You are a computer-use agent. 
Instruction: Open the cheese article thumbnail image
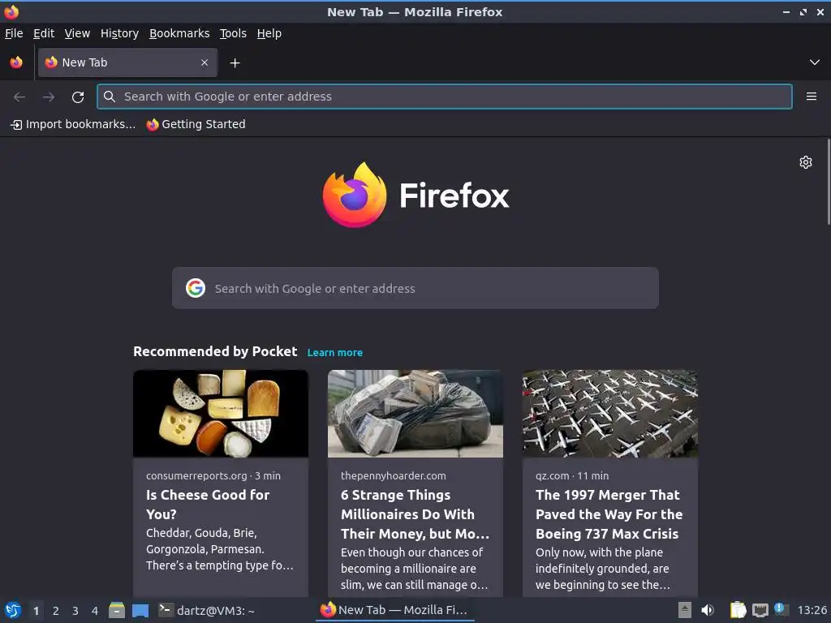pyautogui.click(x=221, y=413)
